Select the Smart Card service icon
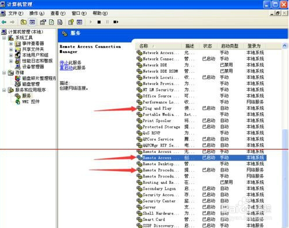Image resolution: width=289 pixels, height=228 pixels. pos(140,219)
